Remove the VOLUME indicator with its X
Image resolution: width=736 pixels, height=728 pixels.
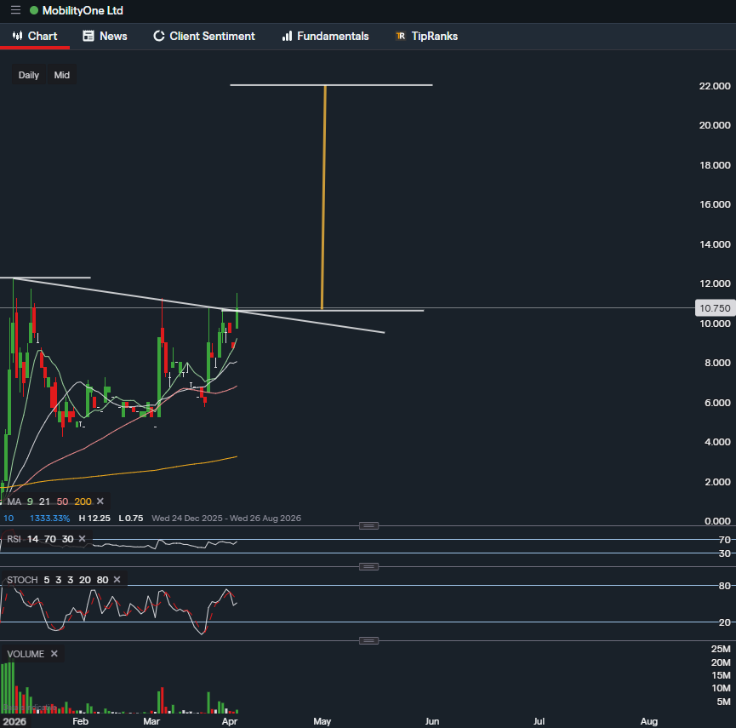click(x=54, y=654)
